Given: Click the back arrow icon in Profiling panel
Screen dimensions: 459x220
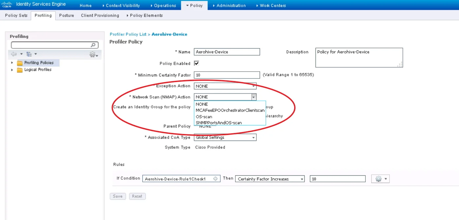Looking at the screenshot, I should pyautogui.click(x=14, y=54).
